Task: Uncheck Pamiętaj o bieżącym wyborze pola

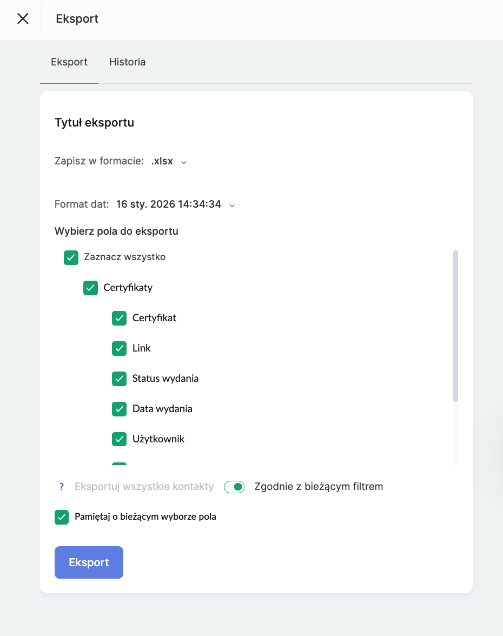Action: tap(62, 517)
